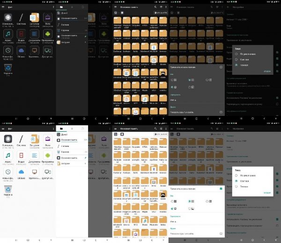This screenshot has width=281, height=243.
Task: Uncheck Применить ко всем папкам in light view panel
Action: pos(221,189)
